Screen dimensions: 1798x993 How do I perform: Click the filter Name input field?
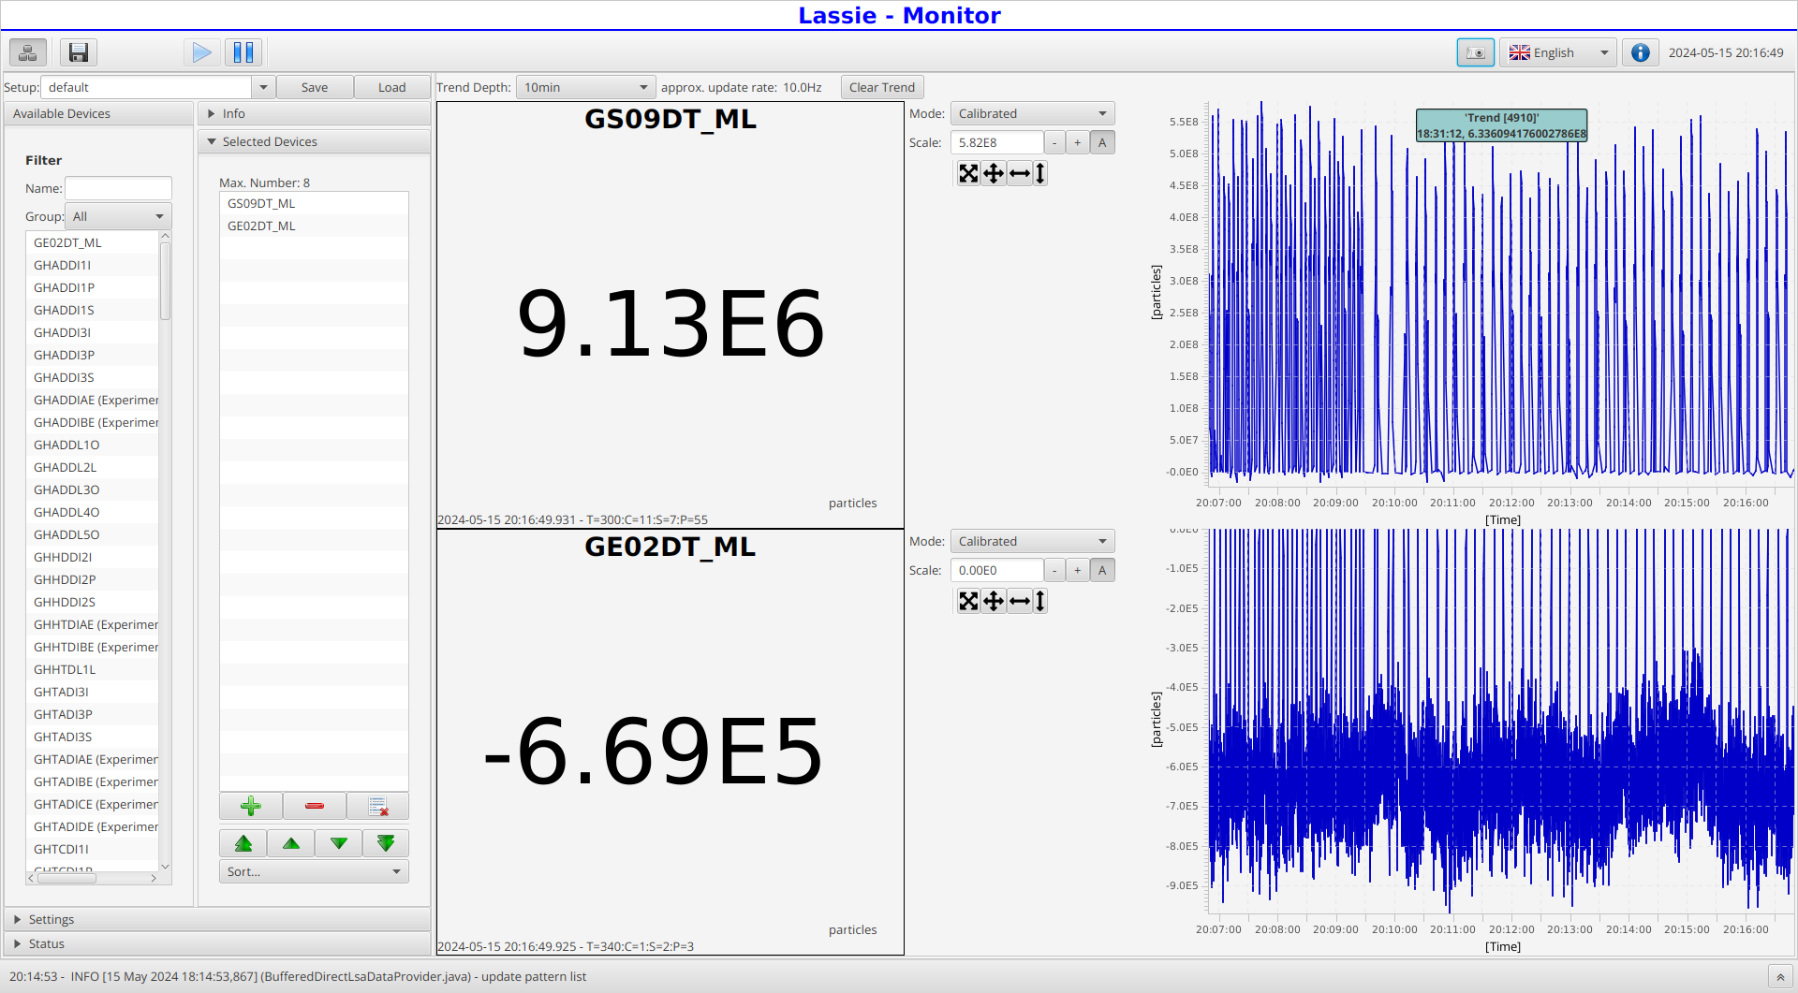[118, 188]
